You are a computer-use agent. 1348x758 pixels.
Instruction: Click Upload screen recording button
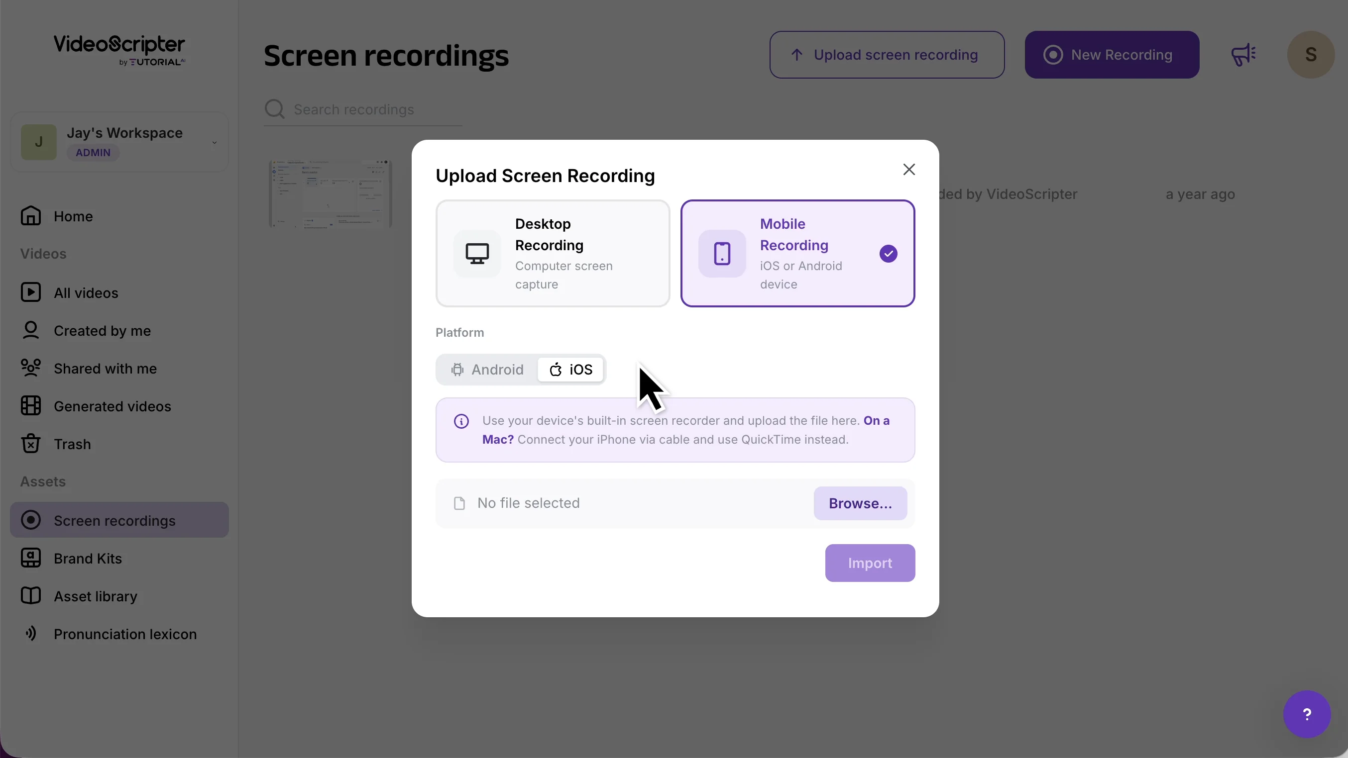[x=887, y=55]
